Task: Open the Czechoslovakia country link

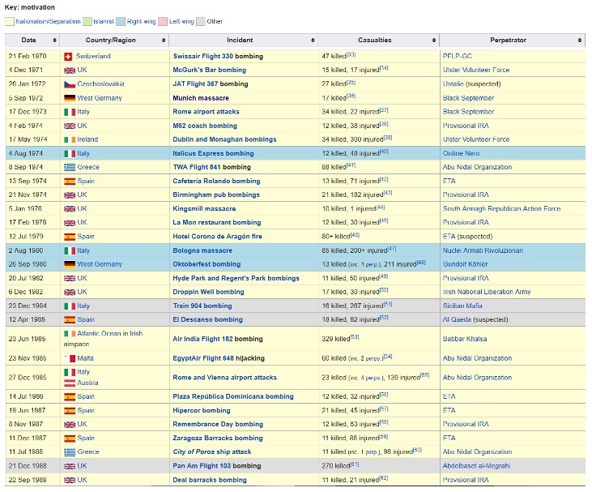Action: [x=100, y=83]
